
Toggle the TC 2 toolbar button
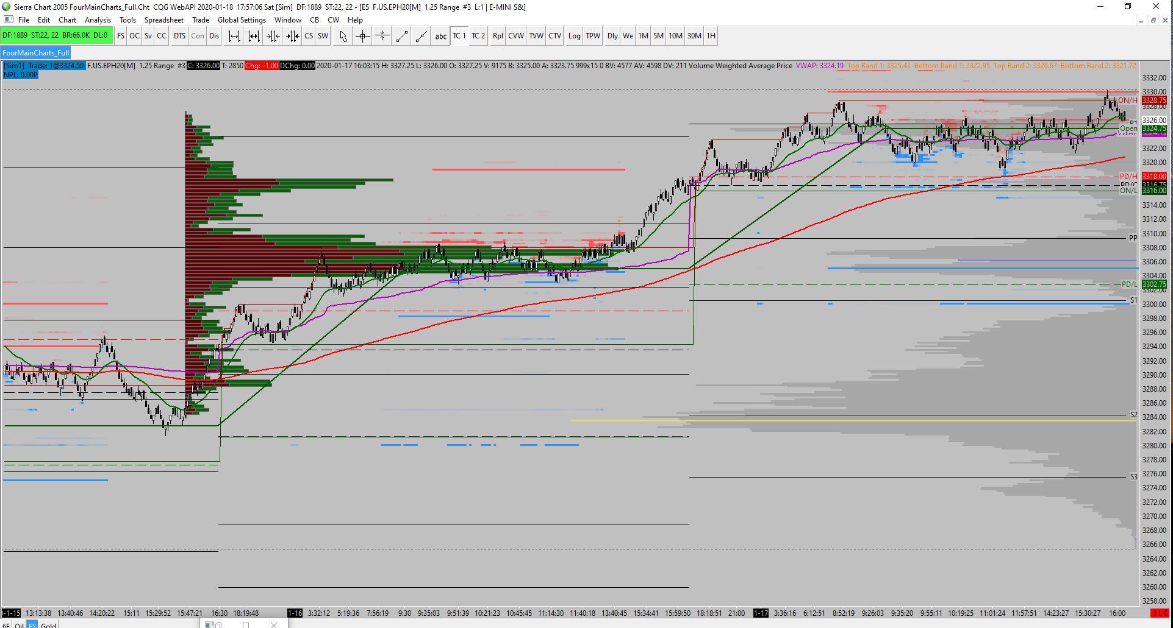pyautogui.click(x=478, y=36)
